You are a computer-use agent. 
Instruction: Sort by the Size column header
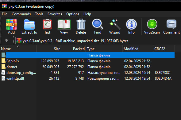[x=49, y=49]
